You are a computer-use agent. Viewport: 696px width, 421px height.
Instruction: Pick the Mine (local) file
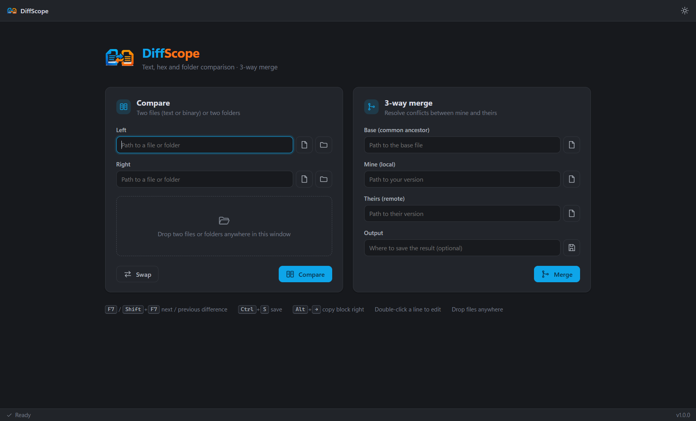(x=571, y=179)
